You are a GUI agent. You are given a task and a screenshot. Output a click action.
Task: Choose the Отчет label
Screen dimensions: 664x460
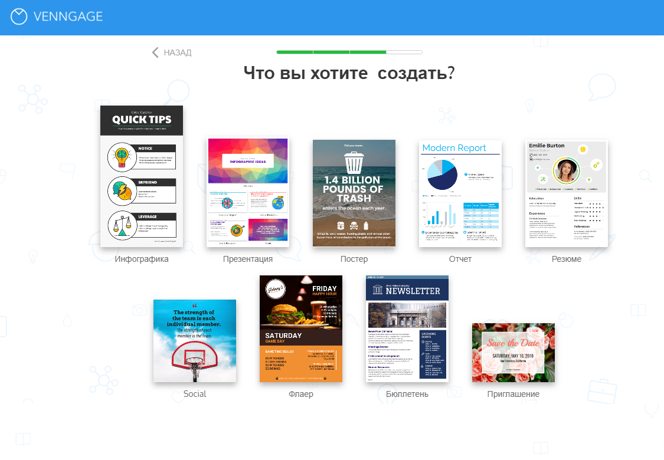coord(460,259)
